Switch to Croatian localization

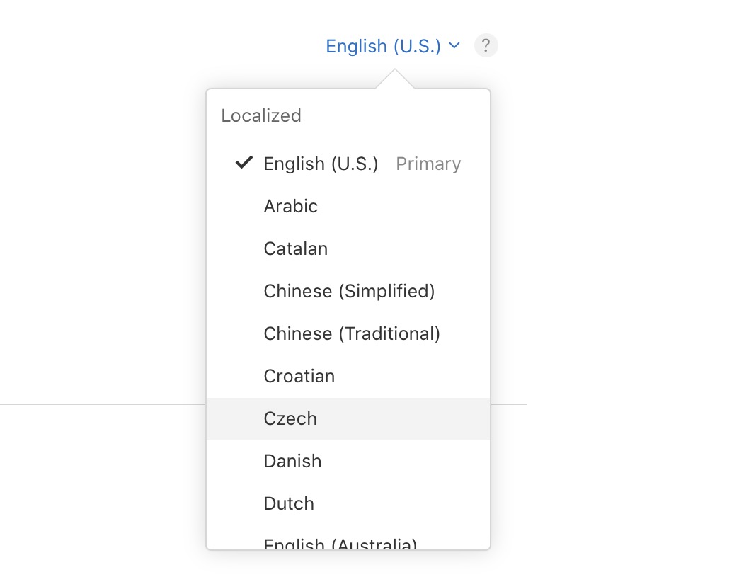(299, 376)
